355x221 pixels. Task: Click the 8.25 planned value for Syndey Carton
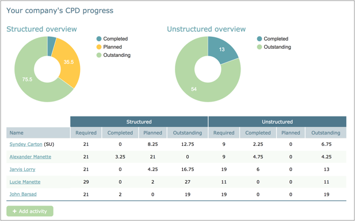pyautogui.click(x=152, y=144)
